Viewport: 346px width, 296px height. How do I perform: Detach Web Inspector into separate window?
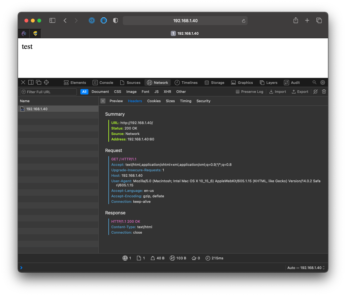coord(39,83)
